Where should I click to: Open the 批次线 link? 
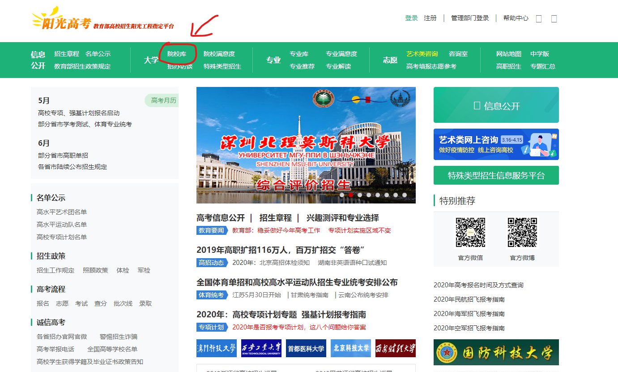(123, 303)
